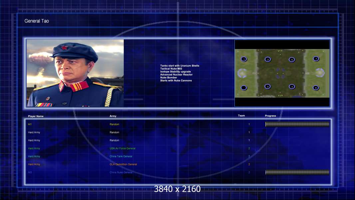The width and height of the screenshot is (355, 200).
Task: Click the "Player Name" column header
Action: coord(36,116)
